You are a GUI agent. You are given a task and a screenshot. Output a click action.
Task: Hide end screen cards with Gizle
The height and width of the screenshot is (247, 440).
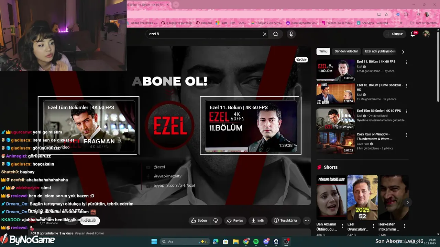[x=301, y=60]
